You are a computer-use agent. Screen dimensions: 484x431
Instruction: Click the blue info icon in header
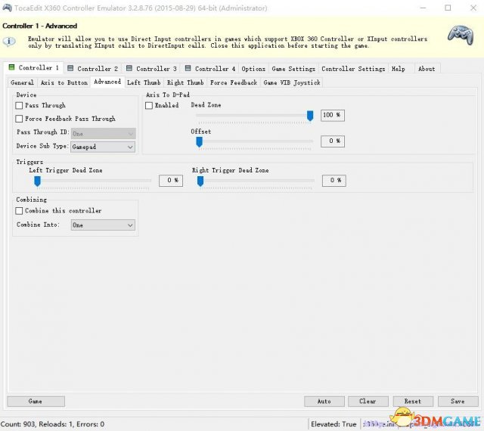tap(9, 42)
